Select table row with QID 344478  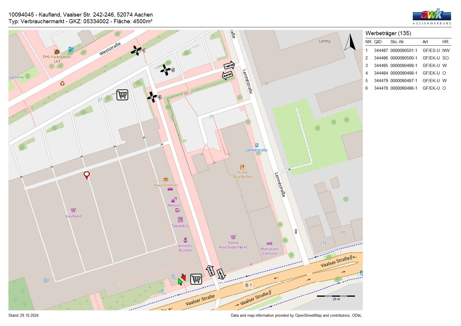pyautogui.click(x=408, y=88)
